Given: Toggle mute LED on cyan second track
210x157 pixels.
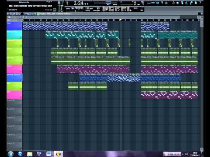Looking at the screenshot, I should (21, 38).
